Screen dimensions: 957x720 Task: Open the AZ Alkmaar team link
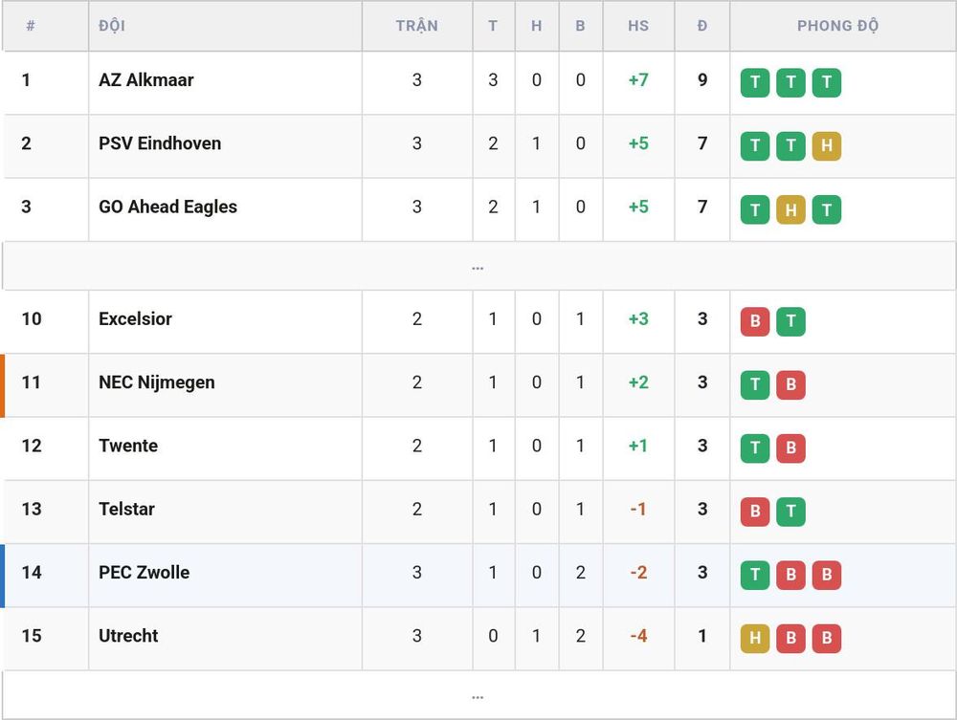point(145,80)
